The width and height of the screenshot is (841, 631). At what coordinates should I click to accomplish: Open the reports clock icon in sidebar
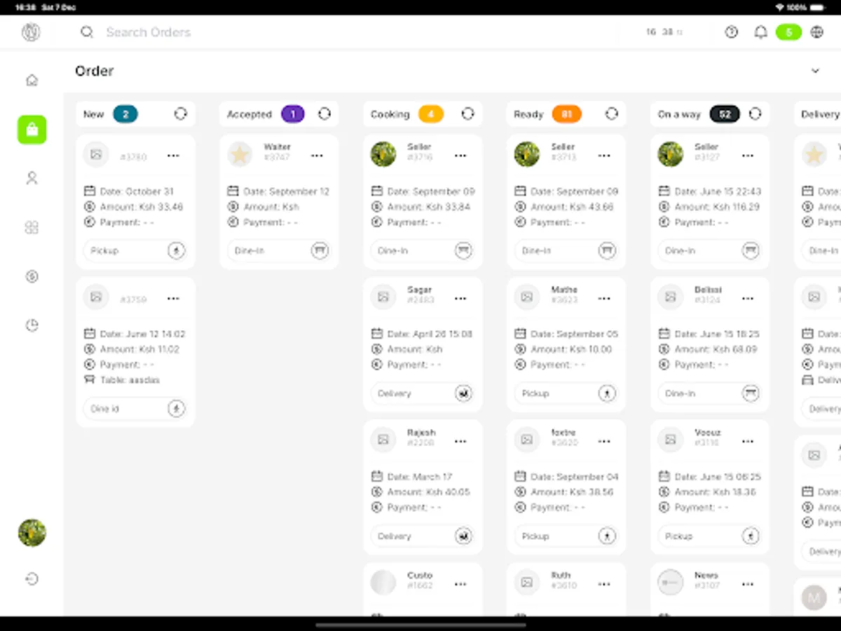click(32, 325)
